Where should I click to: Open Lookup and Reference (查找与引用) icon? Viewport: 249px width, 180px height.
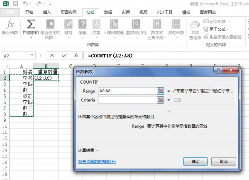[x=136, y=24]
